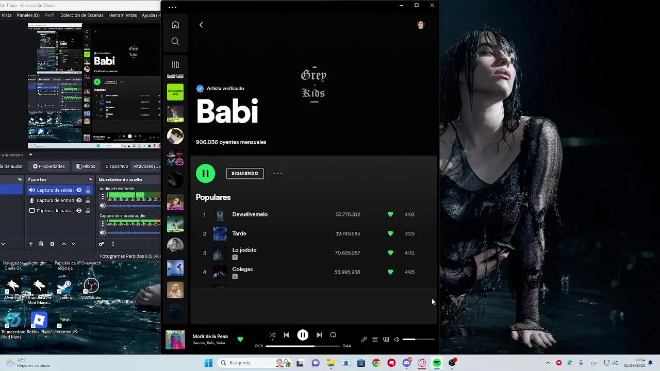Move source down in Fuentes toolbar
This screenshot has height=371, width=660.
tap(73, 244)
